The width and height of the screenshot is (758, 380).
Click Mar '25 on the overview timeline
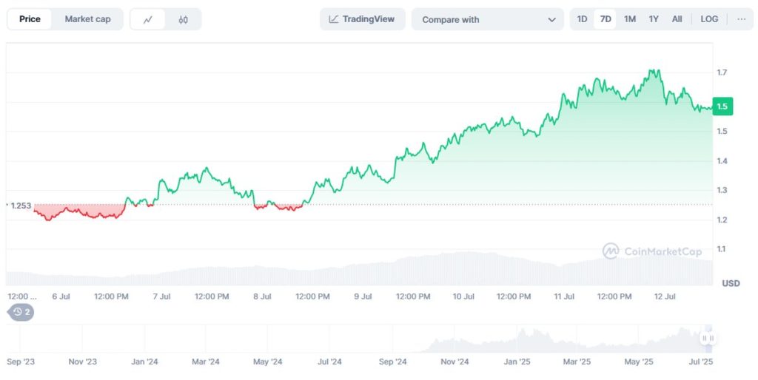pos(577,362)
